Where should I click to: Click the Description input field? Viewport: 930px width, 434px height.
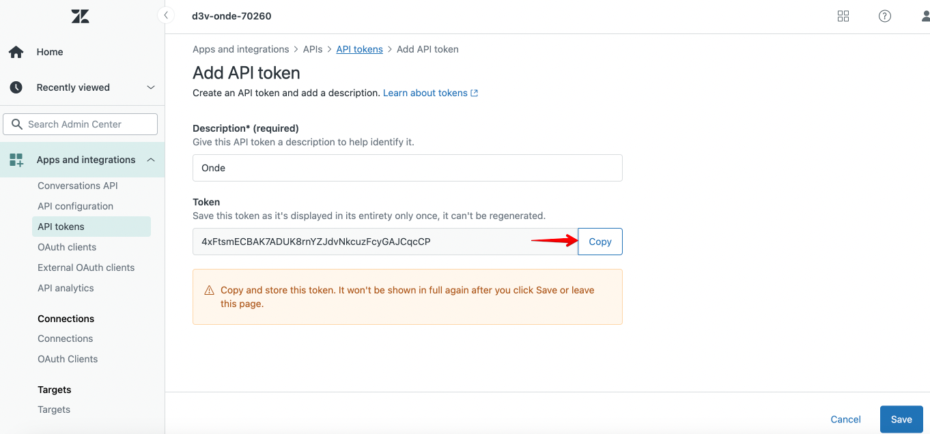coord(407,168)
